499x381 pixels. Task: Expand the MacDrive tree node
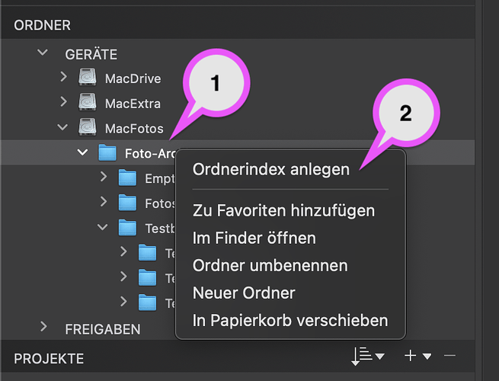pos(64,78)
